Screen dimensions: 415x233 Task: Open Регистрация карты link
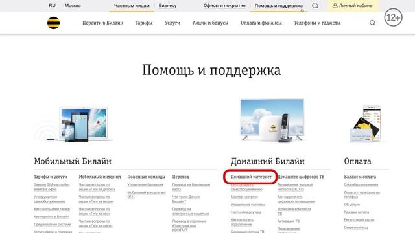[359, 220]
